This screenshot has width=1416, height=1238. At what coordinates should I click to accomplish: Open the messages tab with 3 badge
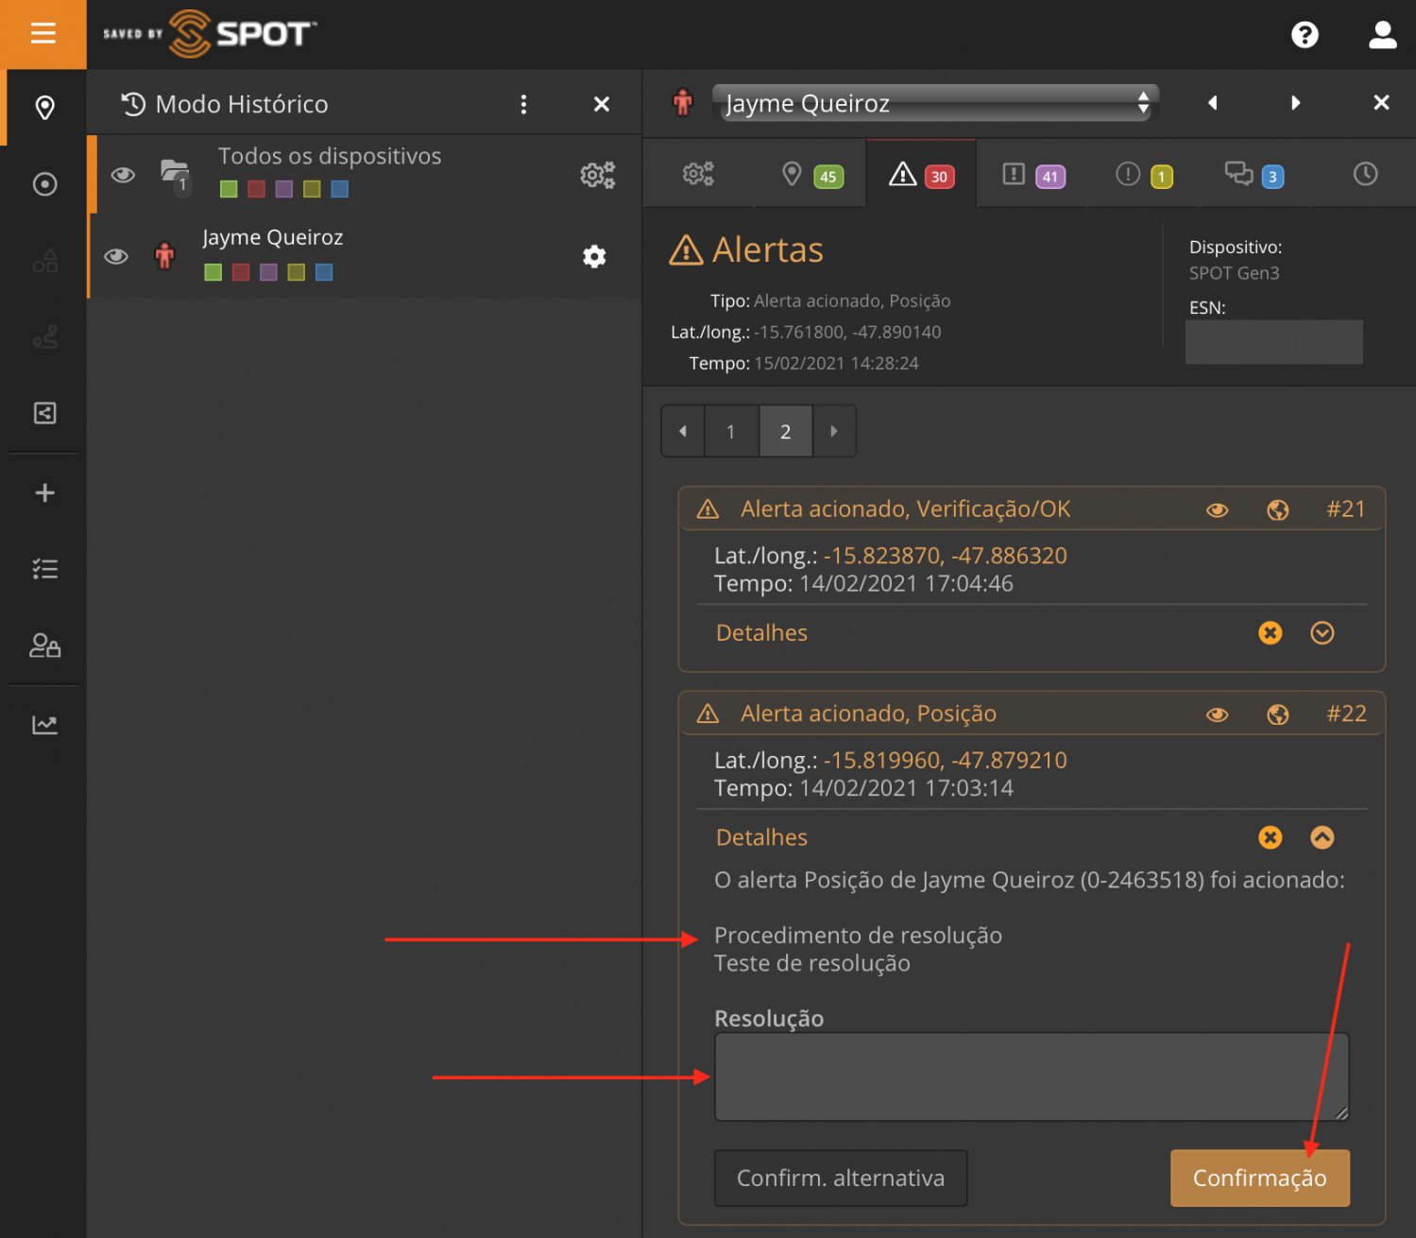1253,175
